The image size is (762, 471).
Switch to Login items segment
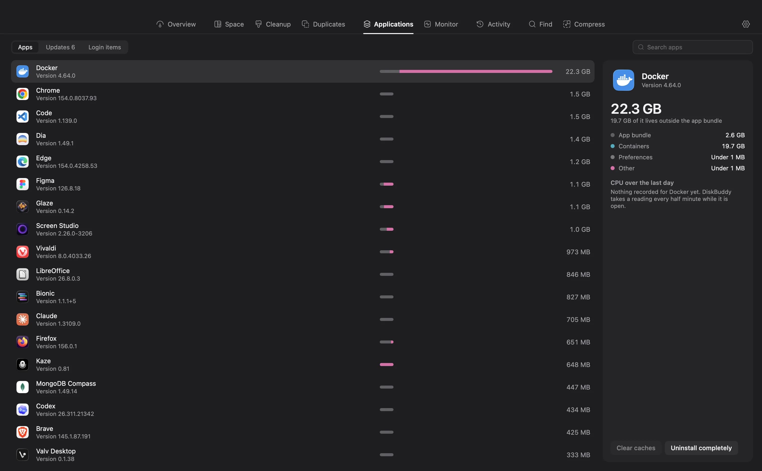105,47
